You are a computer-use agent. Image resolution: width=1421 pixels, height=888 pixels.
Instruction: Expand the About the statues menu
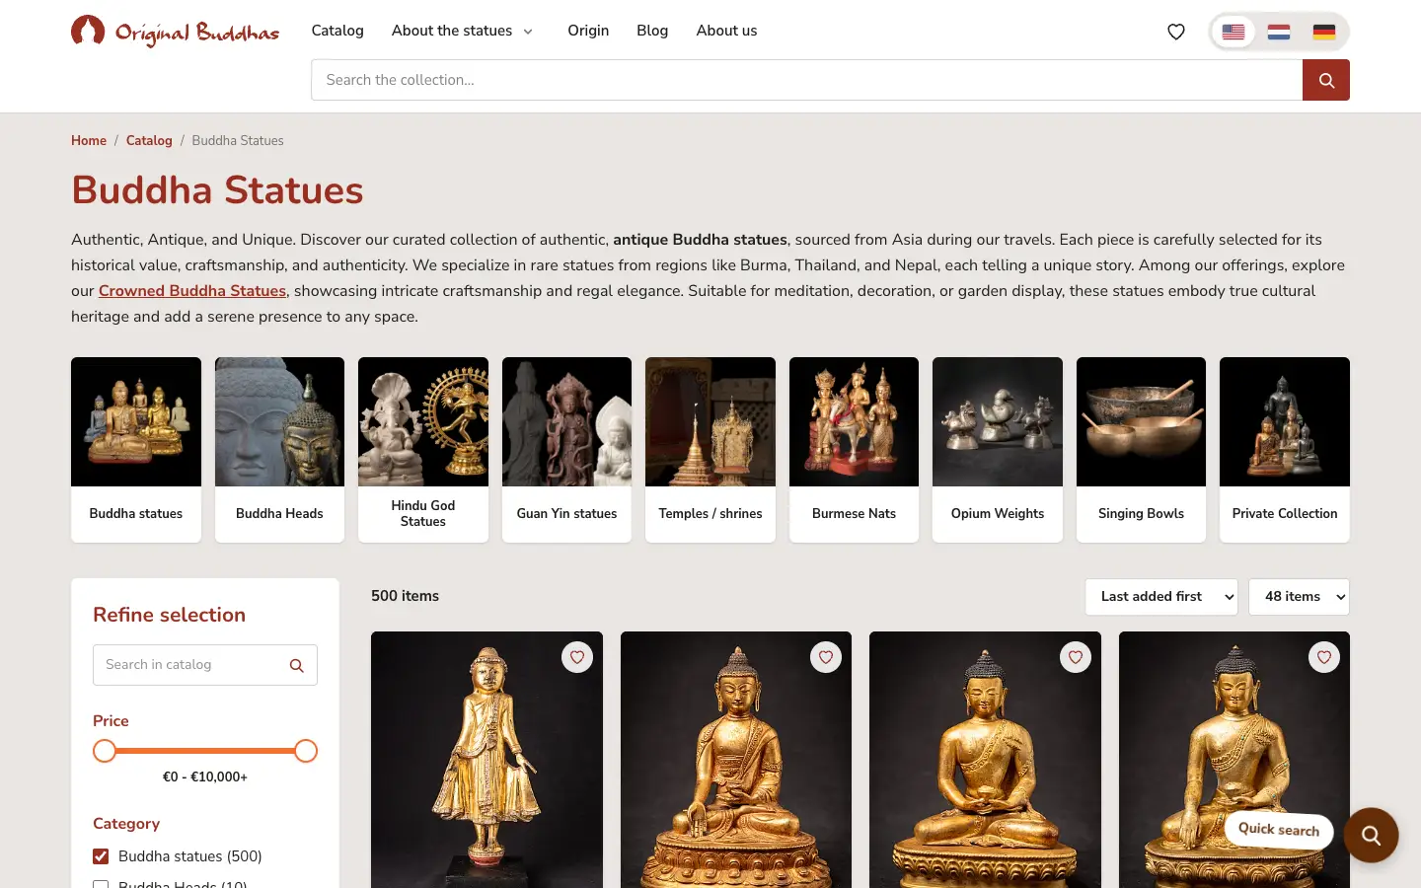click(x=462, y=31)
